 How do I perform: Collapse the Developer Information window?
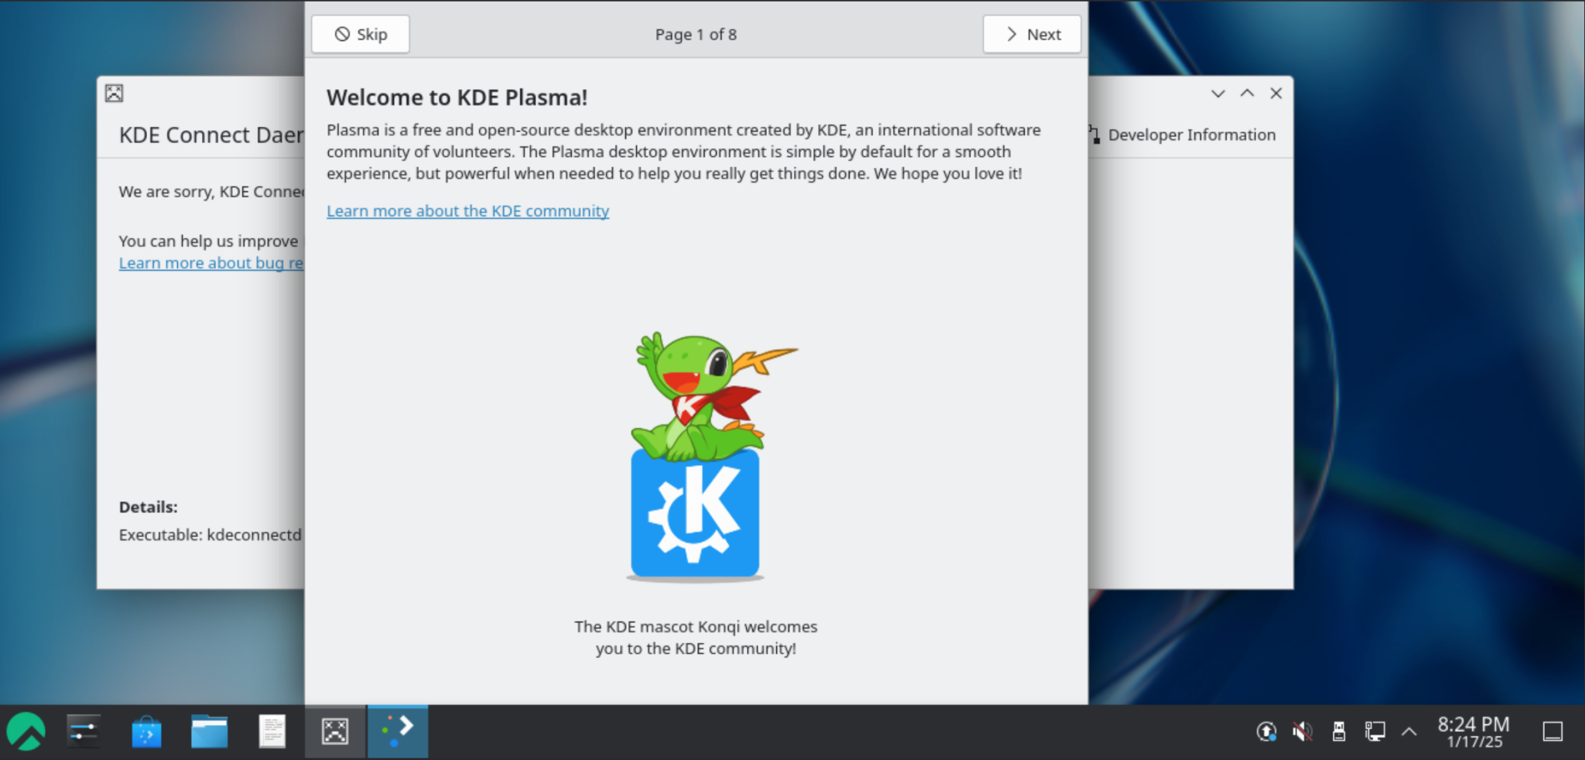tap(1217, 93)
